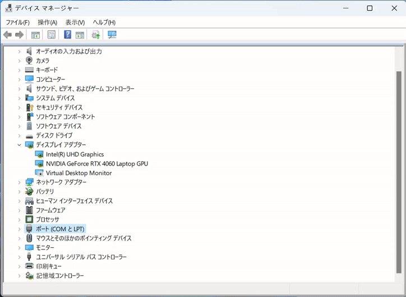The width and height of the screenshot is (406, 297).
Task: Select the セキュリティ デバイス label
Action: click(x=59, y=107)
